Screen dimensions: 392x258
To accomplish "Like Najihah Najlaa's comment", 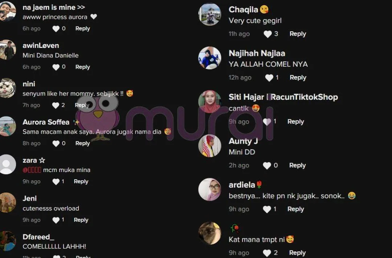I will [x=269, y=78].
